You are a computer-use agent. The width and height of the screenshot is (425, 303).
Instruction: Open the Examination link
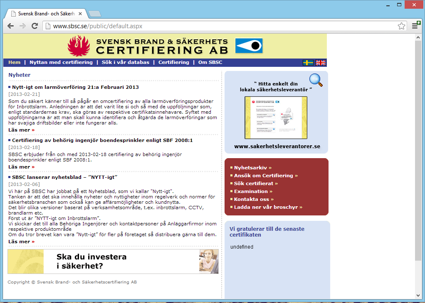[x=253, y=191]
